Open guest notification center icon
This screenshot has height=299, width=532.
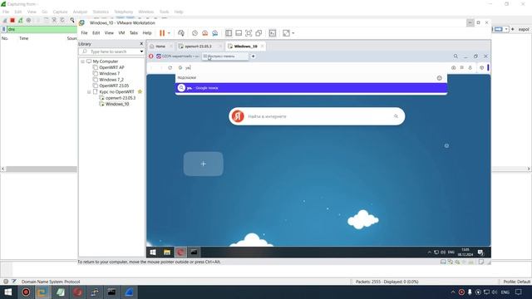(x=480, y=252)
